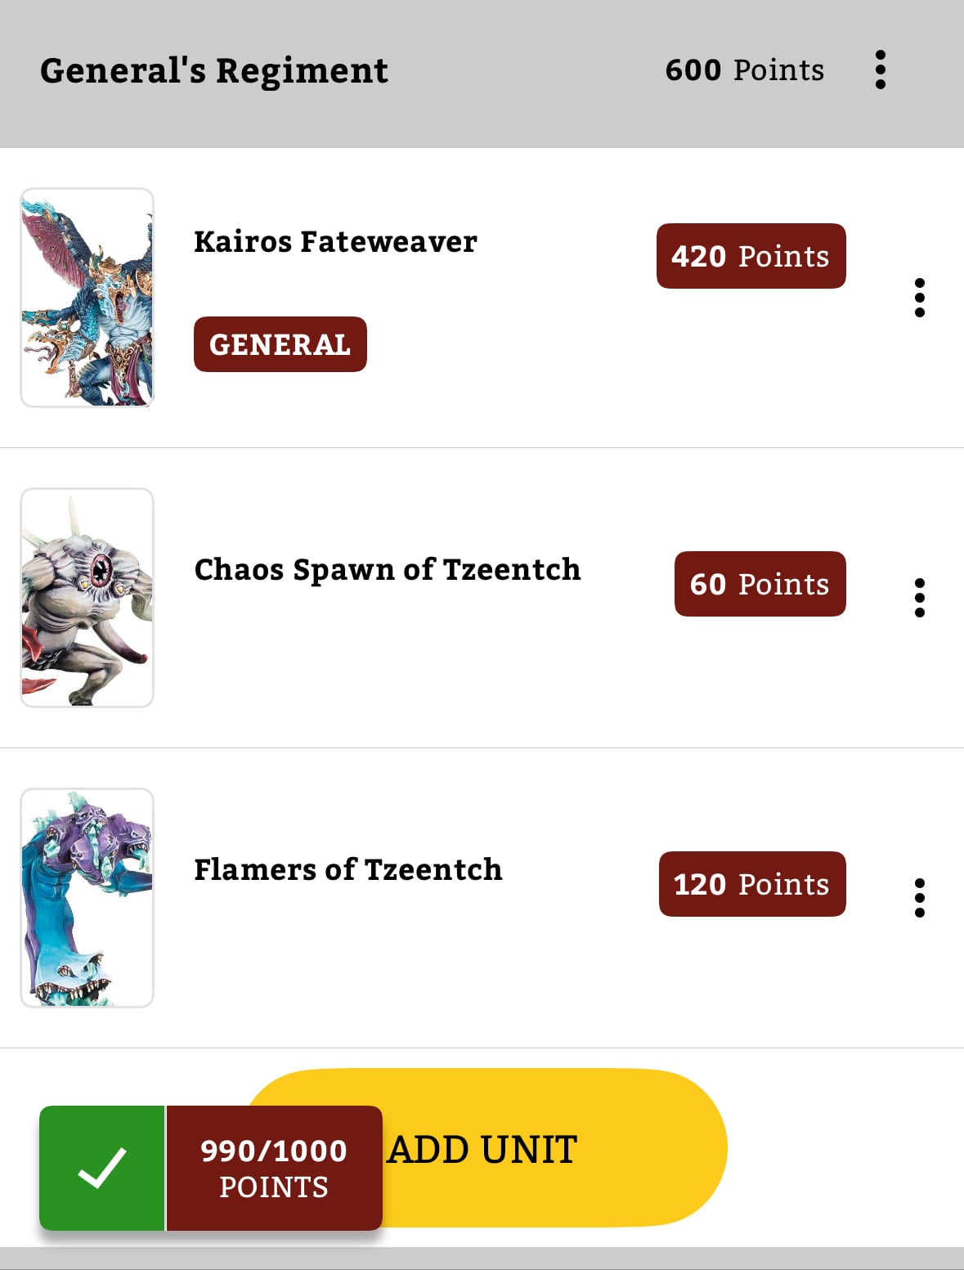Click the 60 Points badge
Screen dimensions: 964x1270
tap(760, 584)
